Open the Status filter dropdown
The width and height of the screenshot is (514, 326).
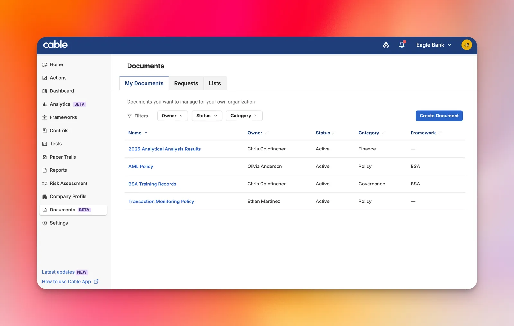(207, 116)
